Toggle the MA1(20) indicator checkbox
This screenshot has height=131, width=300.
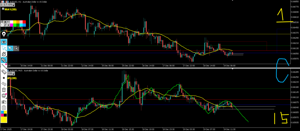(x=3, y=9)
